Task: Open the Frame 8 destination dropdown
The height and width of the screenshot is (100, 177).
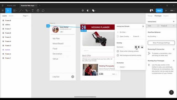Action: click(x=137, y=36)
